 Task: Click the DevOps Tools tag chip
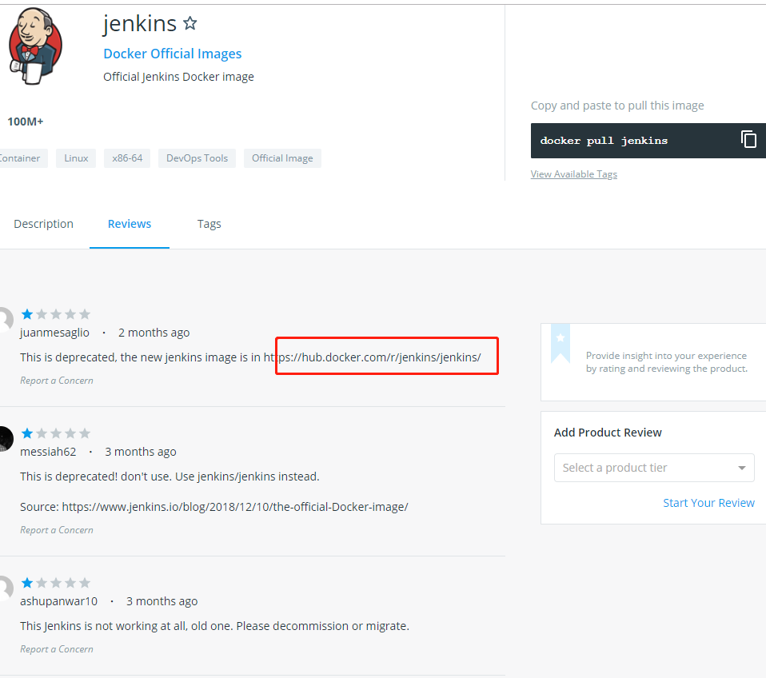[197, 158]
